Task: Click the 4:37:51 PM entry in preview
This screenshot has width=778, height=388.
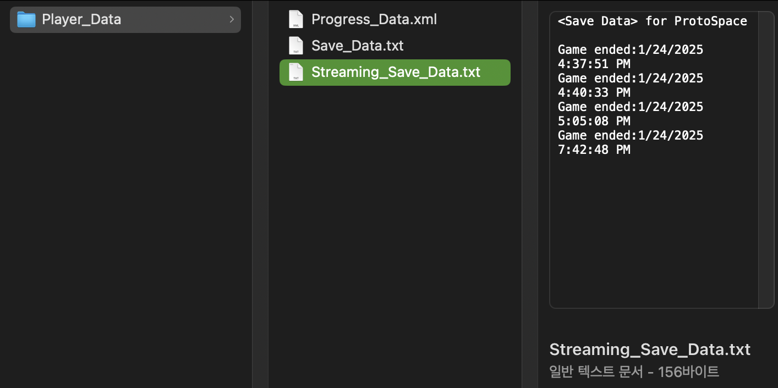Action: point(594,64)
